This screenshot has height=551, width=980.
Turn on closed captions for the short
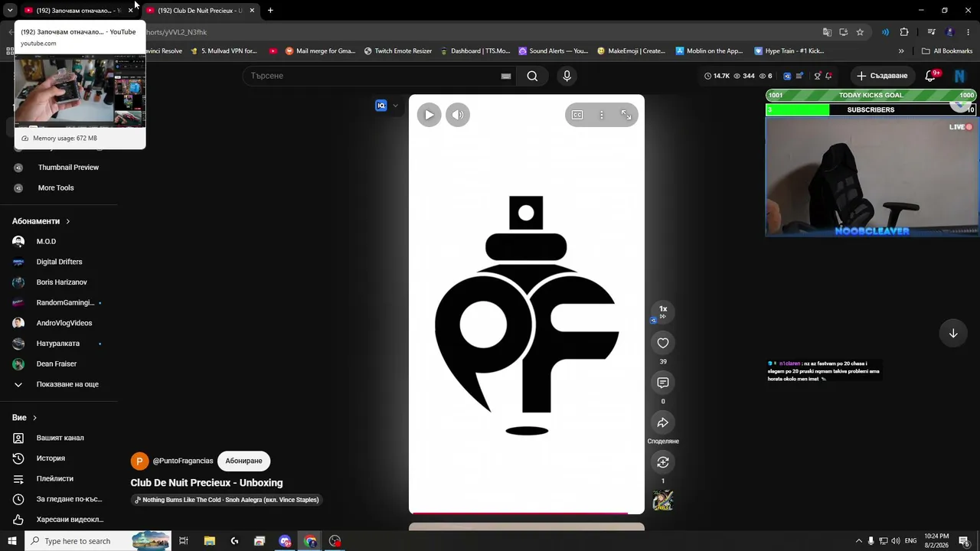point(577,115)
